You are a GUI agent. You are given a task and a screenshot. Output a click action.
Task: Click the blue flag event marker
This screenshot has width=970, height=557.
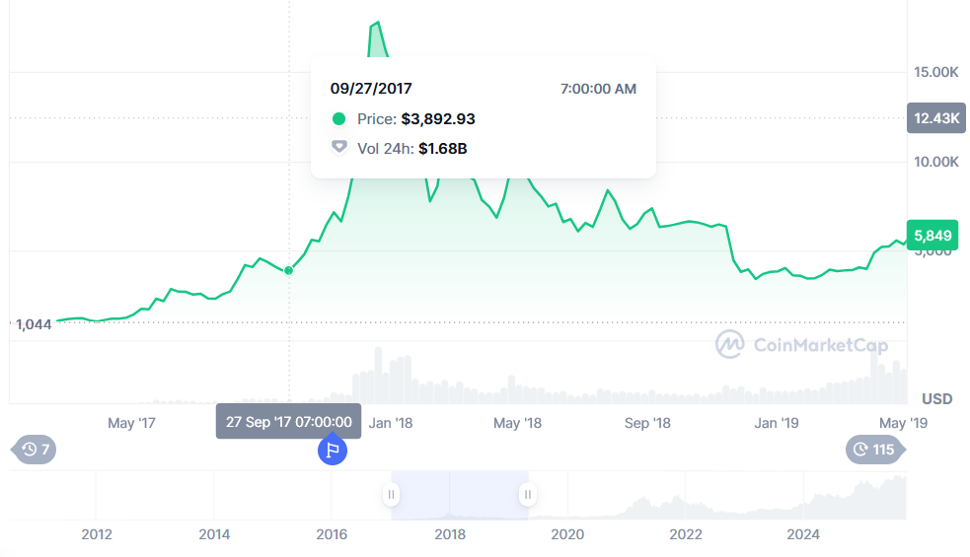[333, 451]
